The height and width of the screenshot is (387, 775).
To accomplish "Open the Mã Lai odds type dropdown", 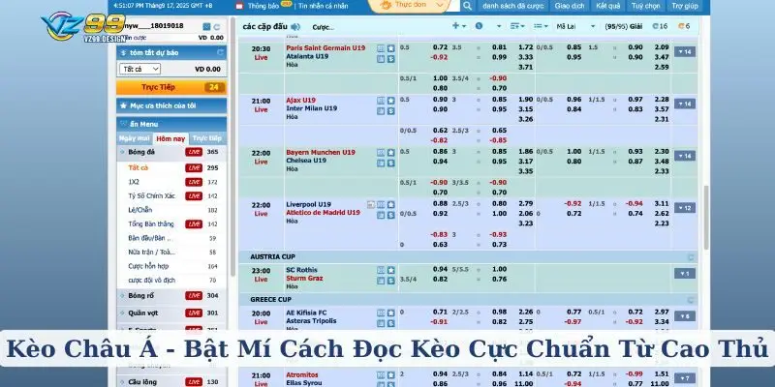I will pyautogui.click(x=575, y=27).
